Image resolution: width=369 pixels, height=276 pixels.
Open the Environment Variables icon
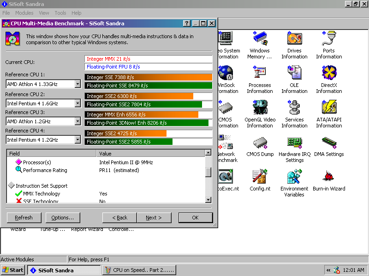click(x=294, y=177)
